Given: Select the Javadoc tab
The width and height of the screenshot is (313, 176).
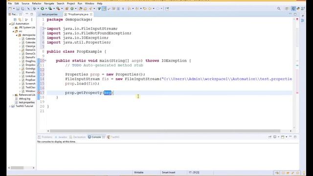Looking at the screenshot, I should 61,137.
